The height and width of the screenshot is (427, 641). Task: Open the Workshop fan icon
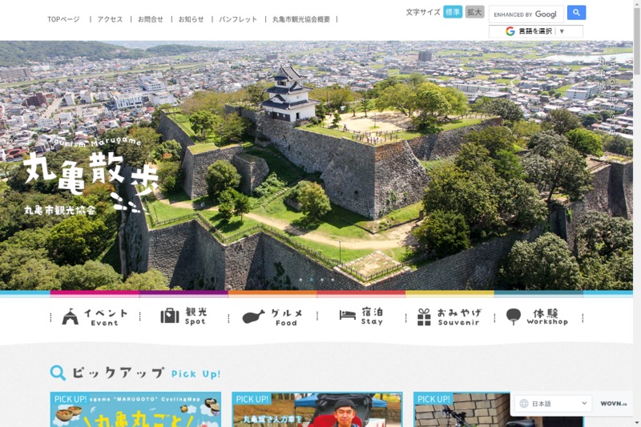tap(513, 316)
